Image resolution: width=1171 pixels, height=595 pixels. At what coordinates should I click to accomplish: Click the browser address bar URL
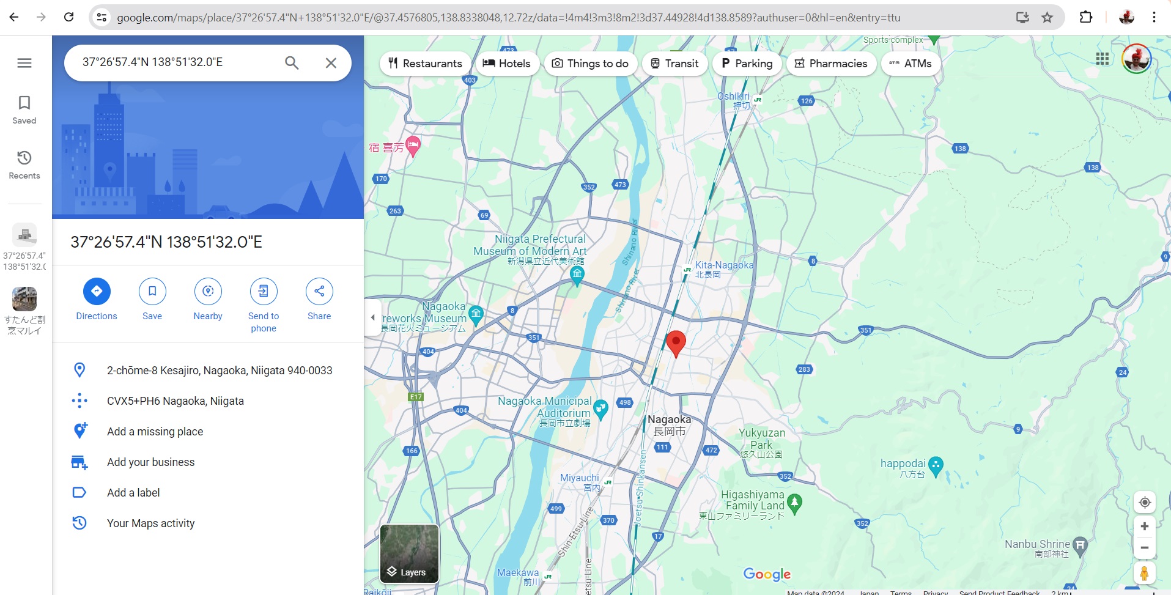click(508, 18)
